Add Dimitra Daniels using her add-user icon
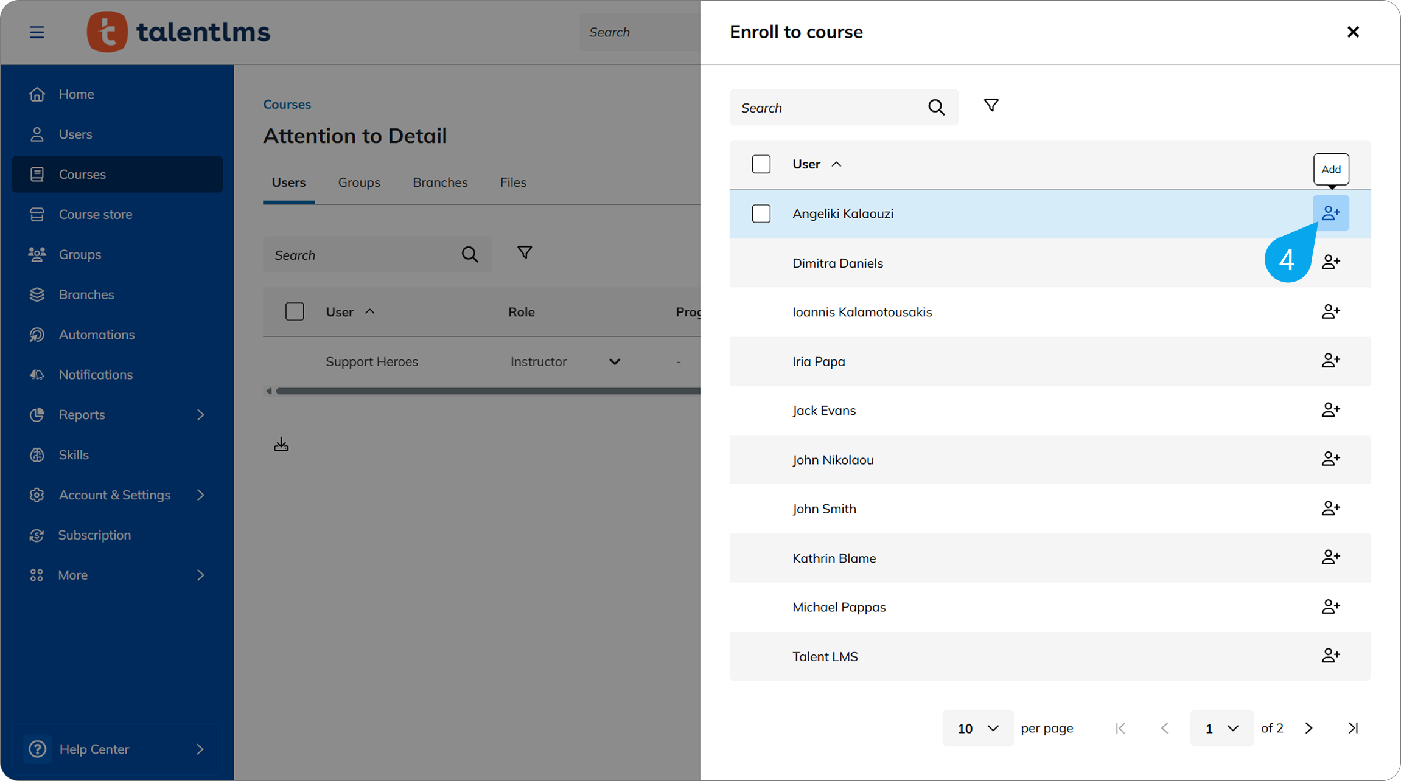1401x781 pixels. [1330, 262]
